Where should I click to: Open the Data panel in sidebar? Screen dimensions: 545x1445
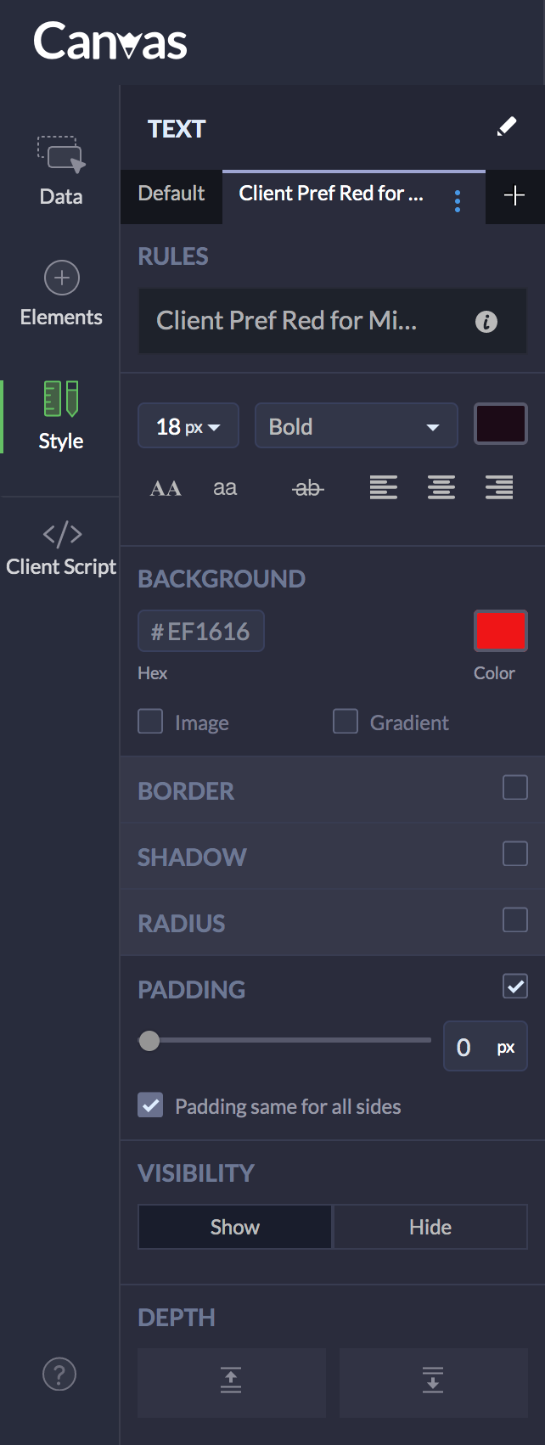61,171
